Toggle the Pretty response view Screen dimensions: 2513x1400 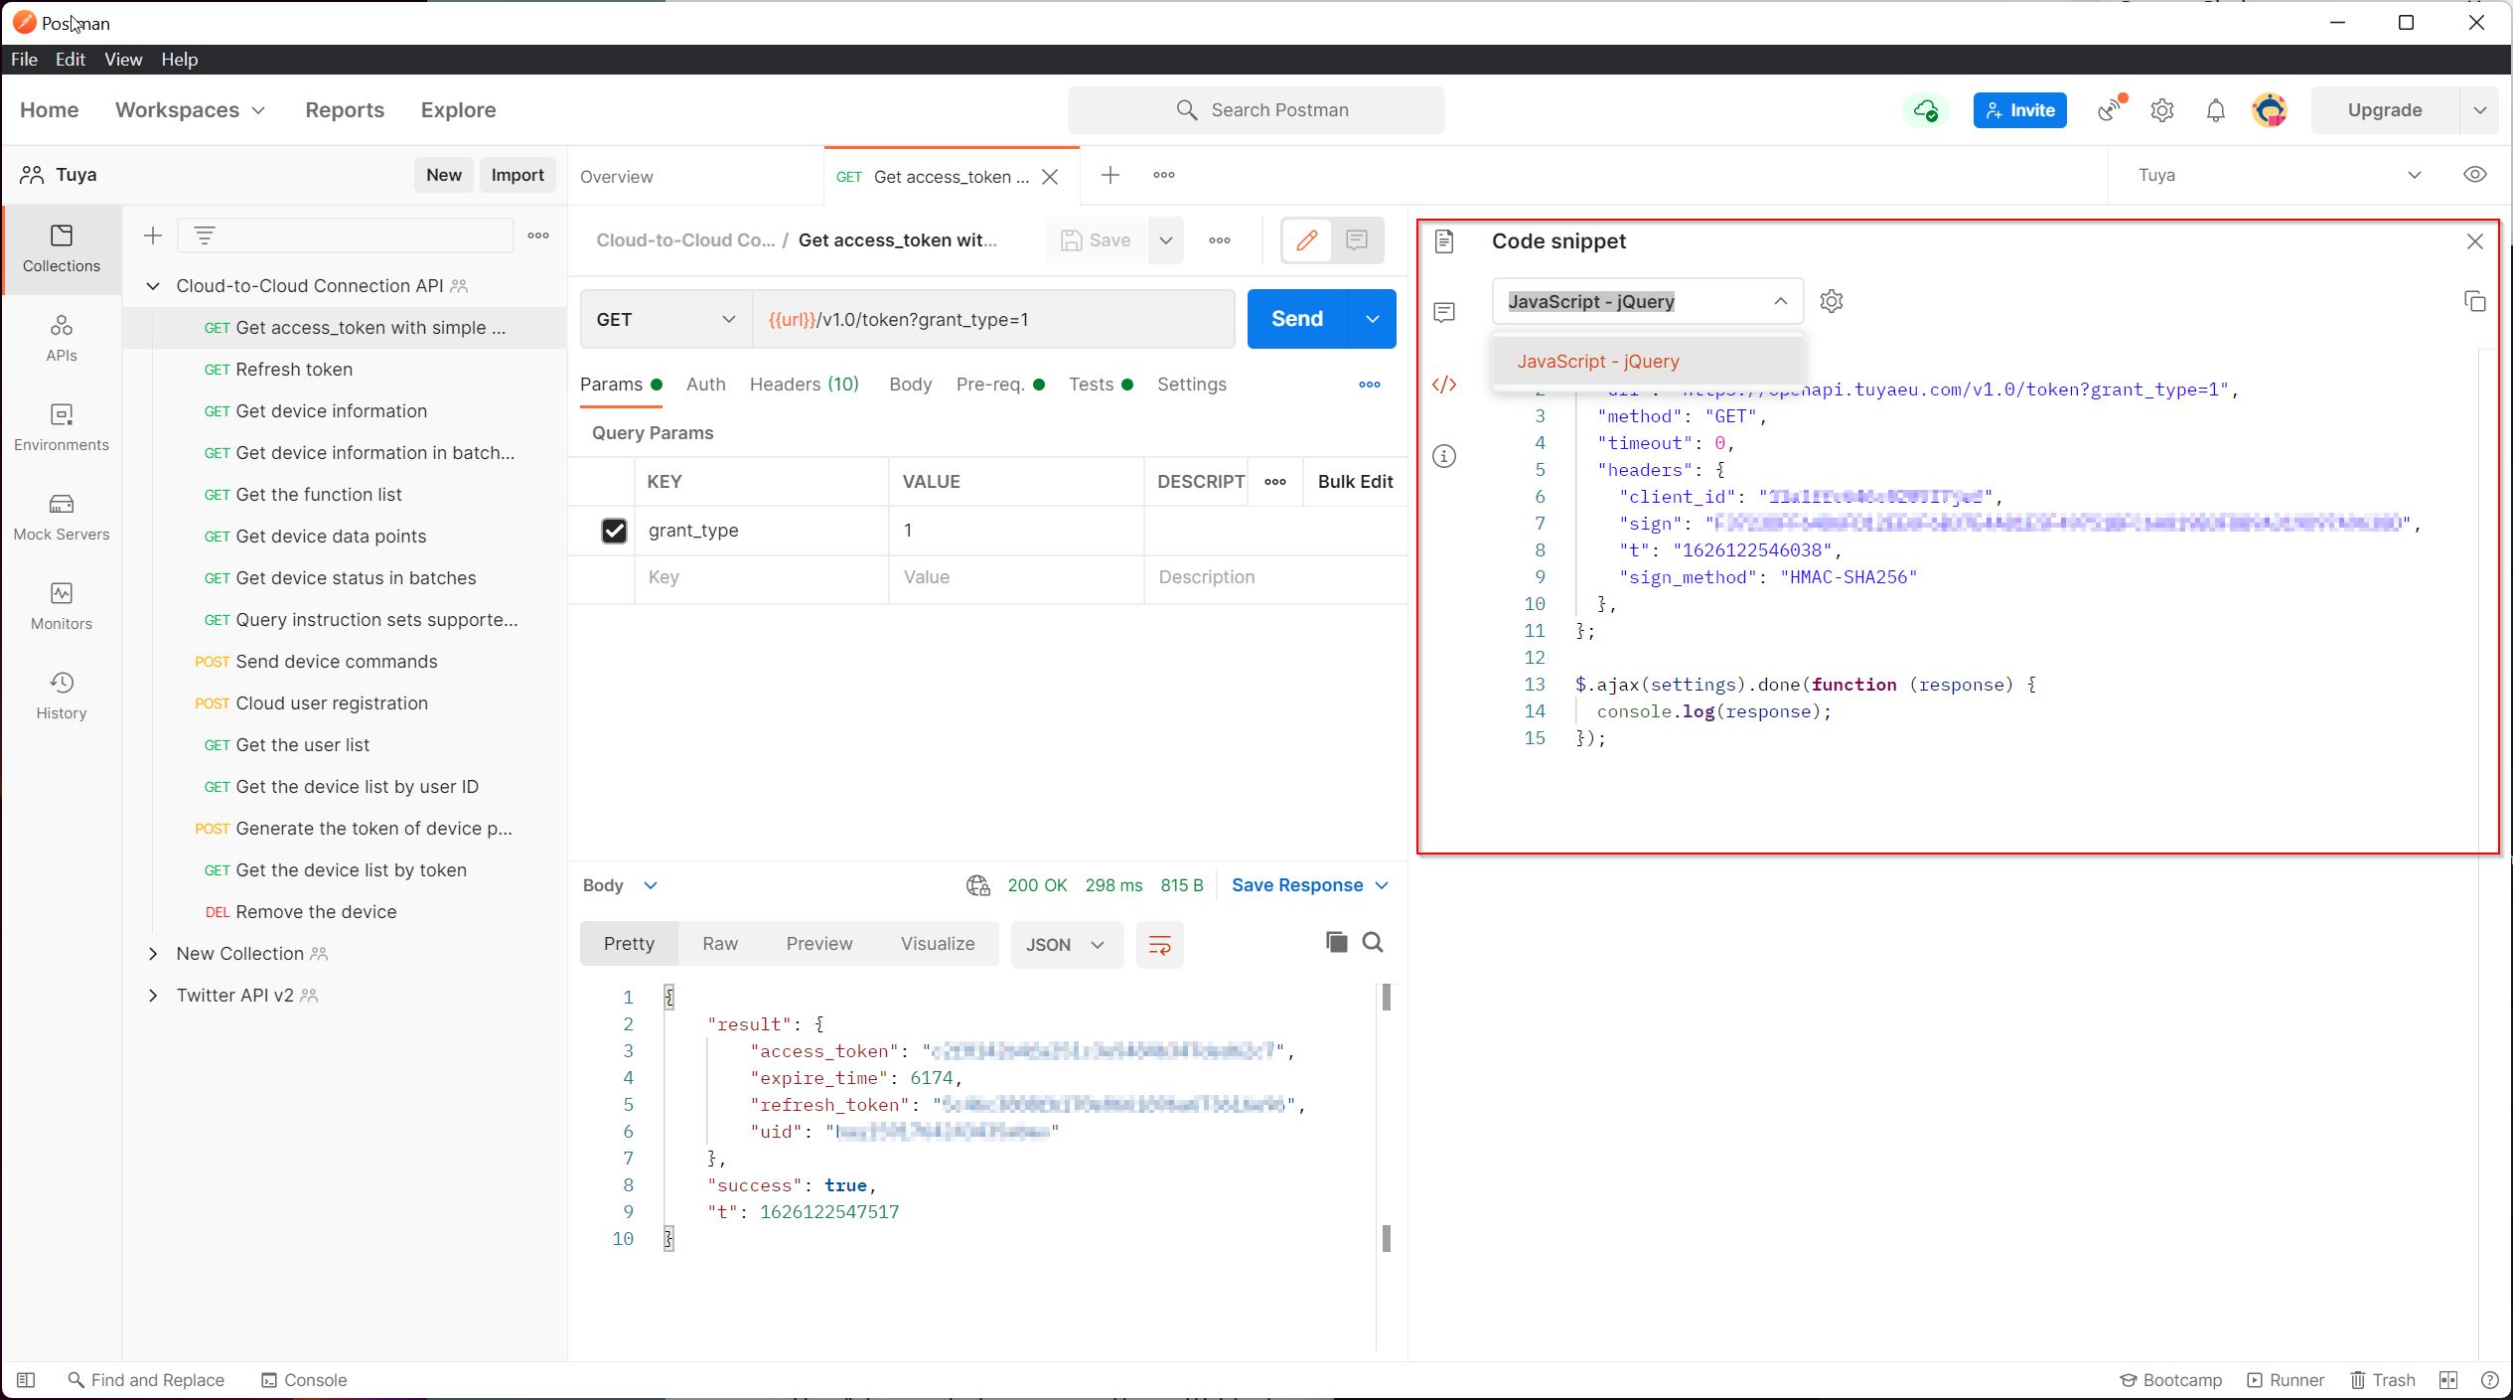pyautogui.click(x=629, y=943)
